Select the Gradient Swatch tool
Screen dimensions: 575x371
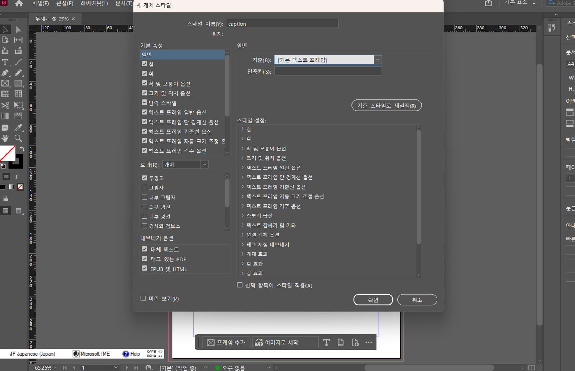point(5,116)
